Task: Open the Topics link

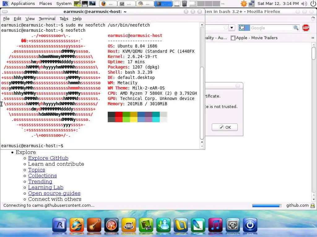Action: point(37,170)
